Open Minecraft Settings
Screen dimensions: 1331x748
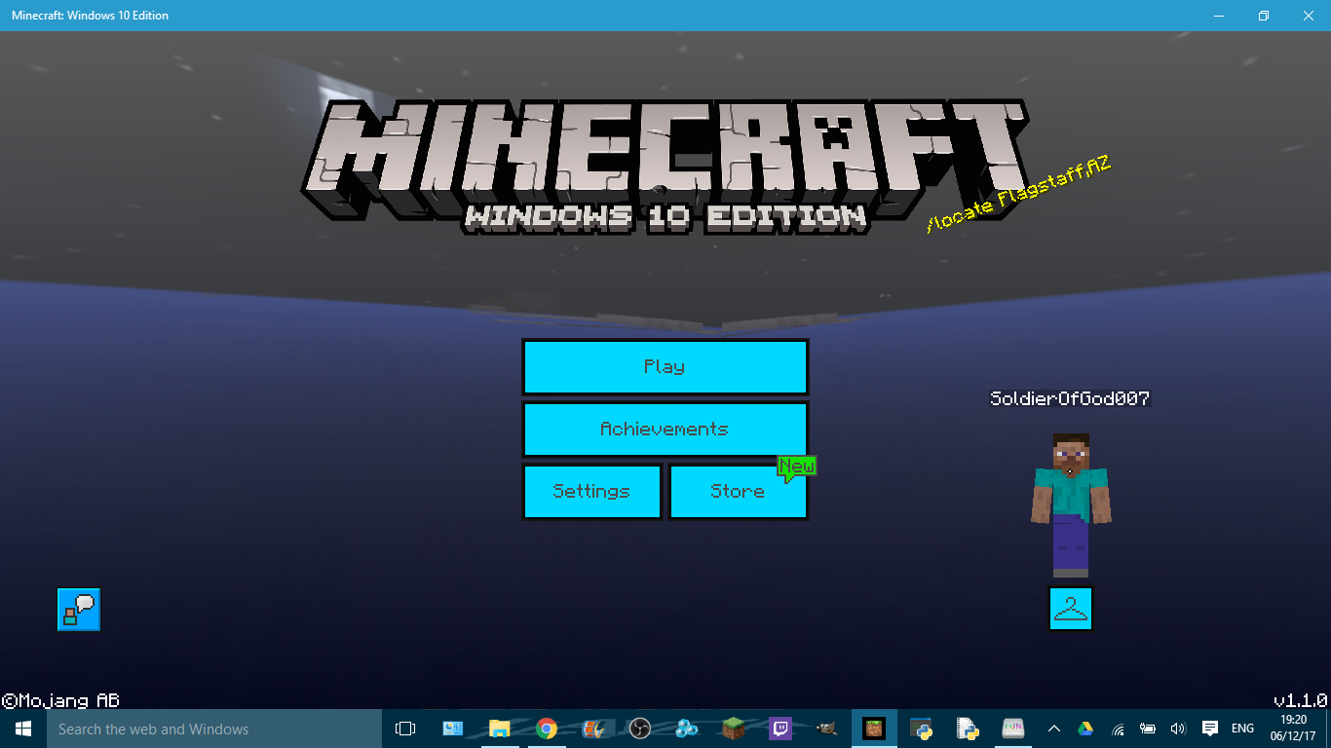pyautogui.click(x=592, y=492)
